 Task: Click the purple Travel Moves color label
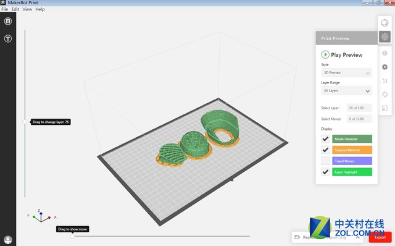[x=352, y=161]
